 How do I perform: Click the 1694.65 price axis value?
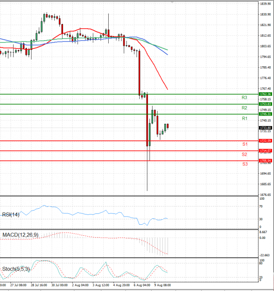[x=265, y=174]
